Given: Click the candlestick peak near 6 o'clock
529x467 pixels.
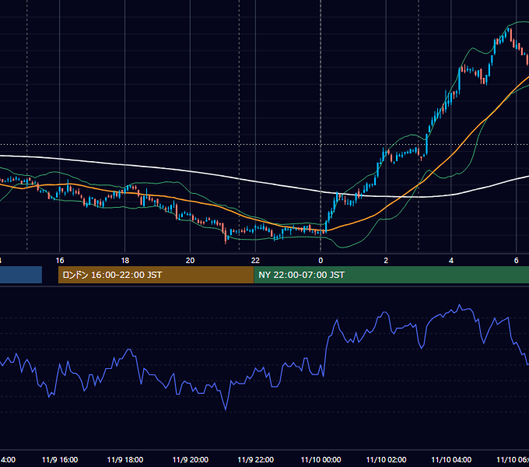Looking at the screenshot, I should [x=510, y=32].
